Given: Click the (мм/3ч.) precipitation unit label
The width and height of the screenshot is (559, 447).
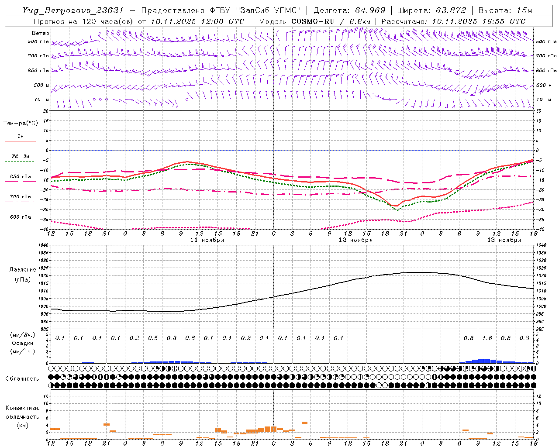Looking at the screenshot, I should [x=23, y=335].
